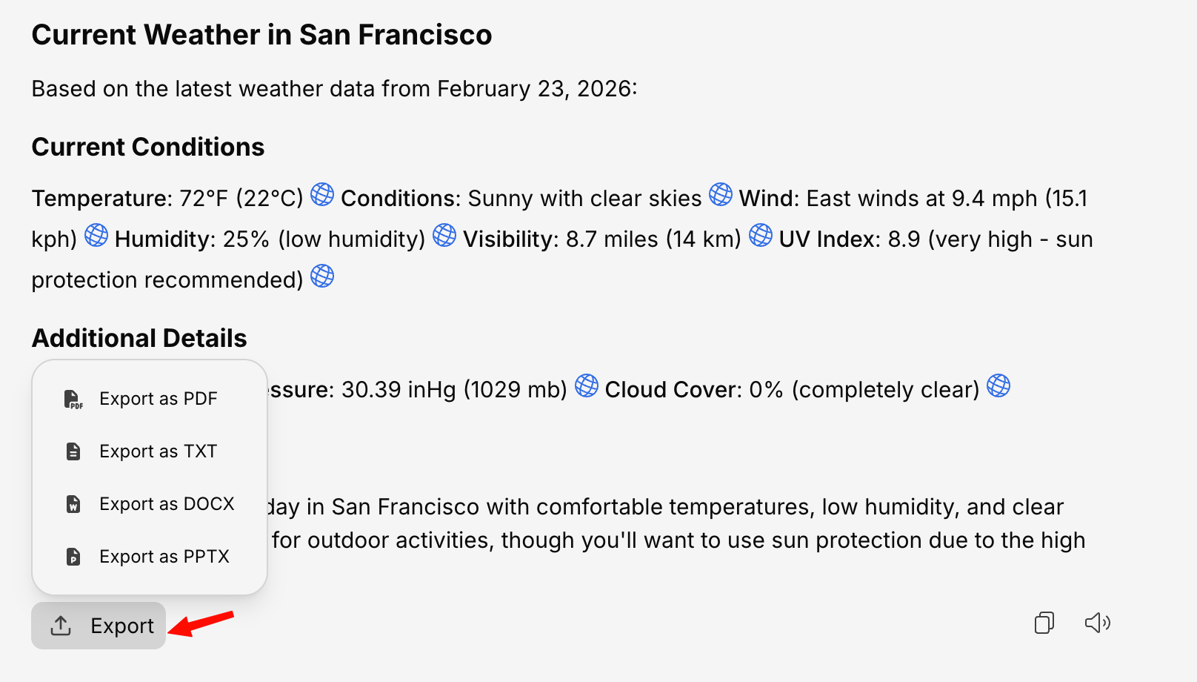Open the source globe after Cloud Cover 0%
The width and height of the screenshot is (1197, 682).
pyautogui.click(x=998, y=386)
